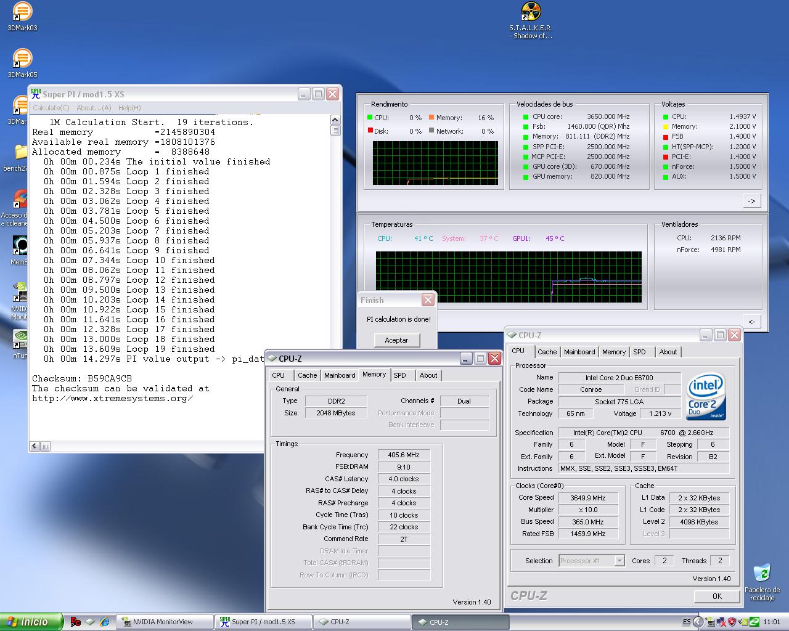Open the MemSet desktop shortcut

click(20, 250)
